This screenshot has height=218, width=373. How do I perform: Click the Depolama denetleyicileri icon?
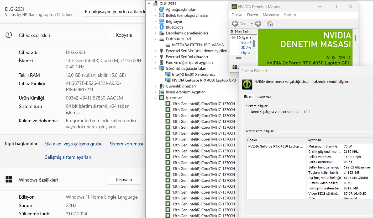[x=162, y=33]
